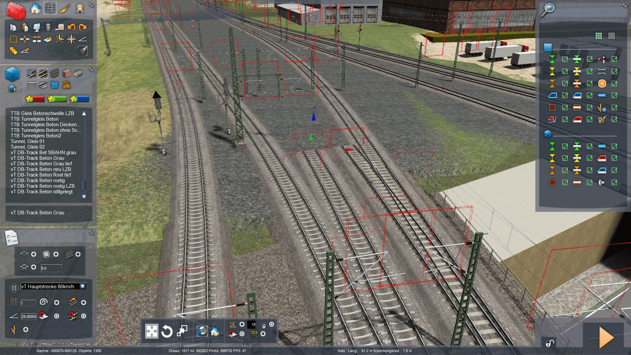Switch to the paintbrush painting tab
Viewport: 631px width, 355px height.
click(x=65, y=8)
